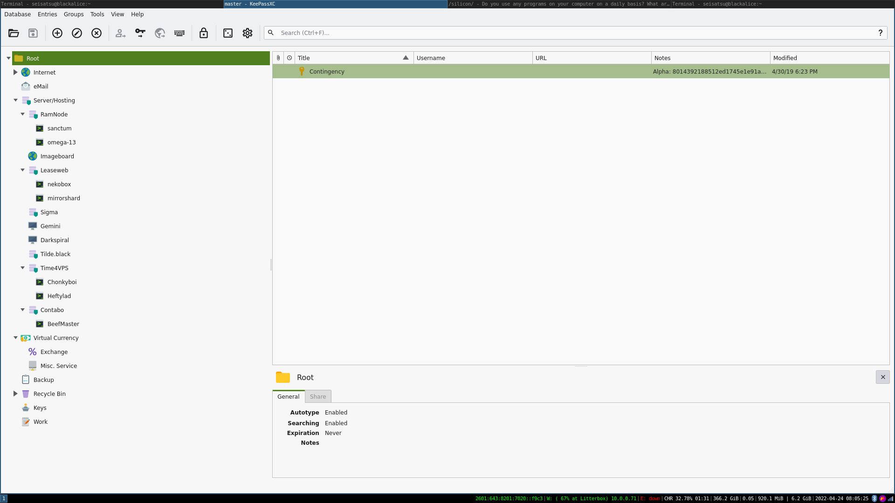Open the password generator dice icon
This screenshot has width=895, height=503.
pyautogui.click(x=228, y=33)
